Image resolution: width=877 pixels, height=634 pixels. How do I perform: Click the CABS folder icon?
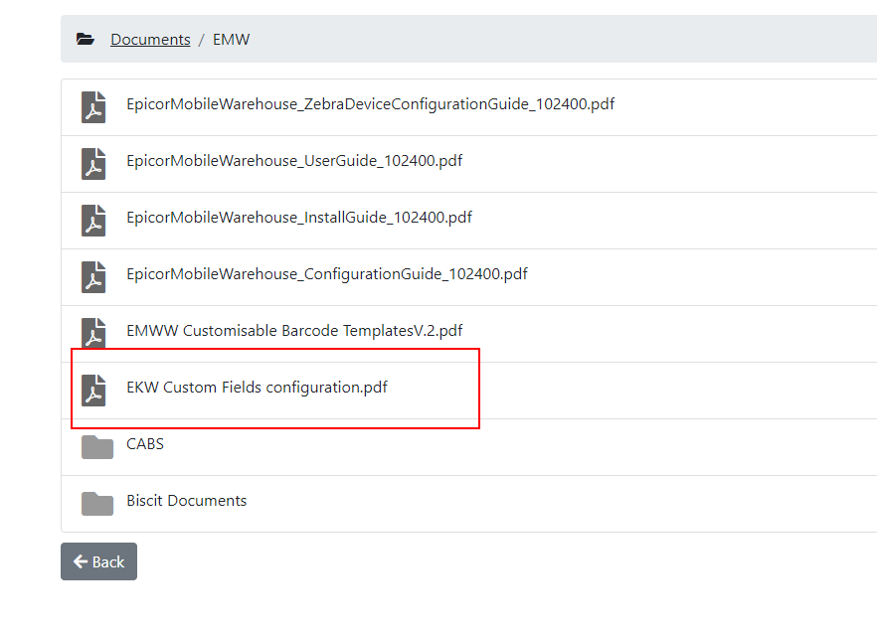pos(97,447)
